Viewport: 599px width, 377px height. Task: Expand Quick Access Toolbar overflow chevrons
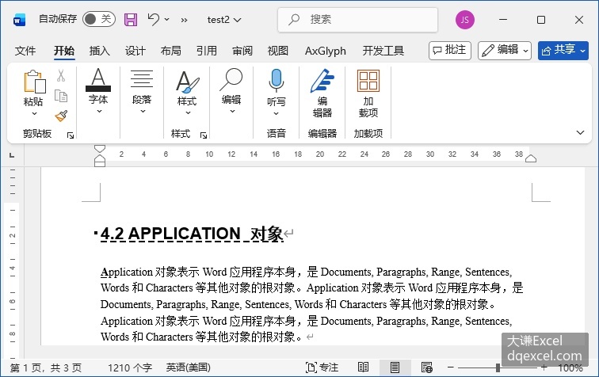[x=184, y=20]
